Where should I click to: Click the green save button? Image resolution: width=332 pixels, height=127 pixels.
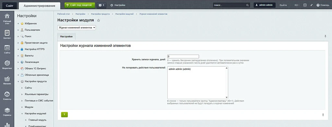click(65, 114)
